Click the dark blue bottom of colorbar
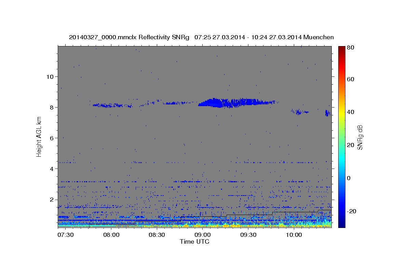The image size is (410, 273). (342, 224)
